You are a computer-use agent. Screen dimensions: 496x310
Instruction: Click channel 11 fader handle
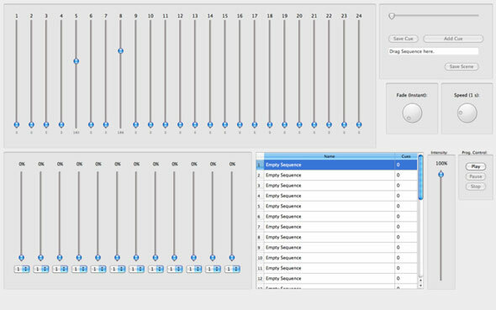[165, 125]
